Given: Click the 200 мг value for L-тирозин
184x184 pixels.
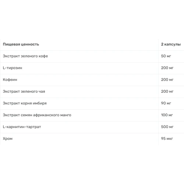Looking at the screenshot, I should [x=167, y=68].
